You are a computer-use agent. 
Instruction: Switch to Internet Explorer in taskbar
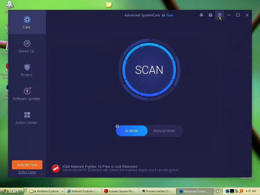[83, 191]
